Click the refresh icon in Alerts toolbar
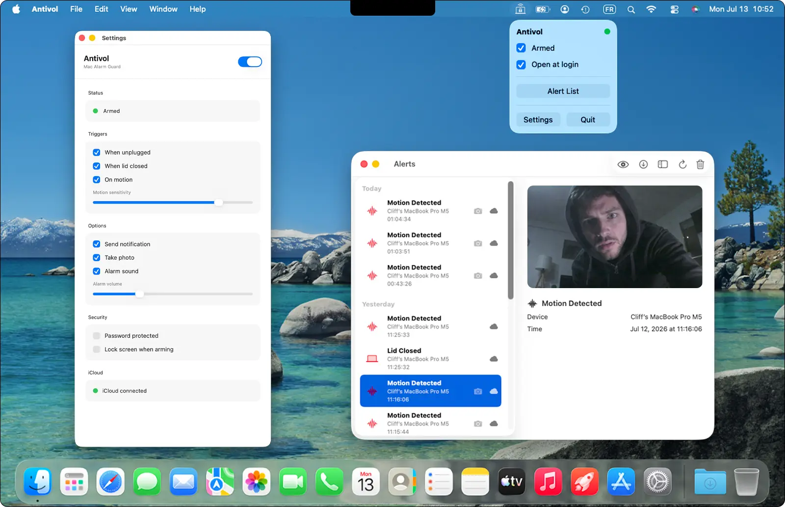The width and height of the screenshot is (785, 507). pyautogui.click(x=682, y=164)
